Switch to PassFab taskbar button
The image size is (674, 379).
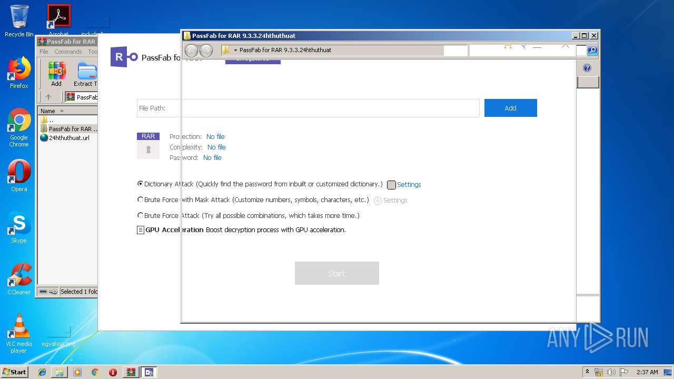coord(149,372)
